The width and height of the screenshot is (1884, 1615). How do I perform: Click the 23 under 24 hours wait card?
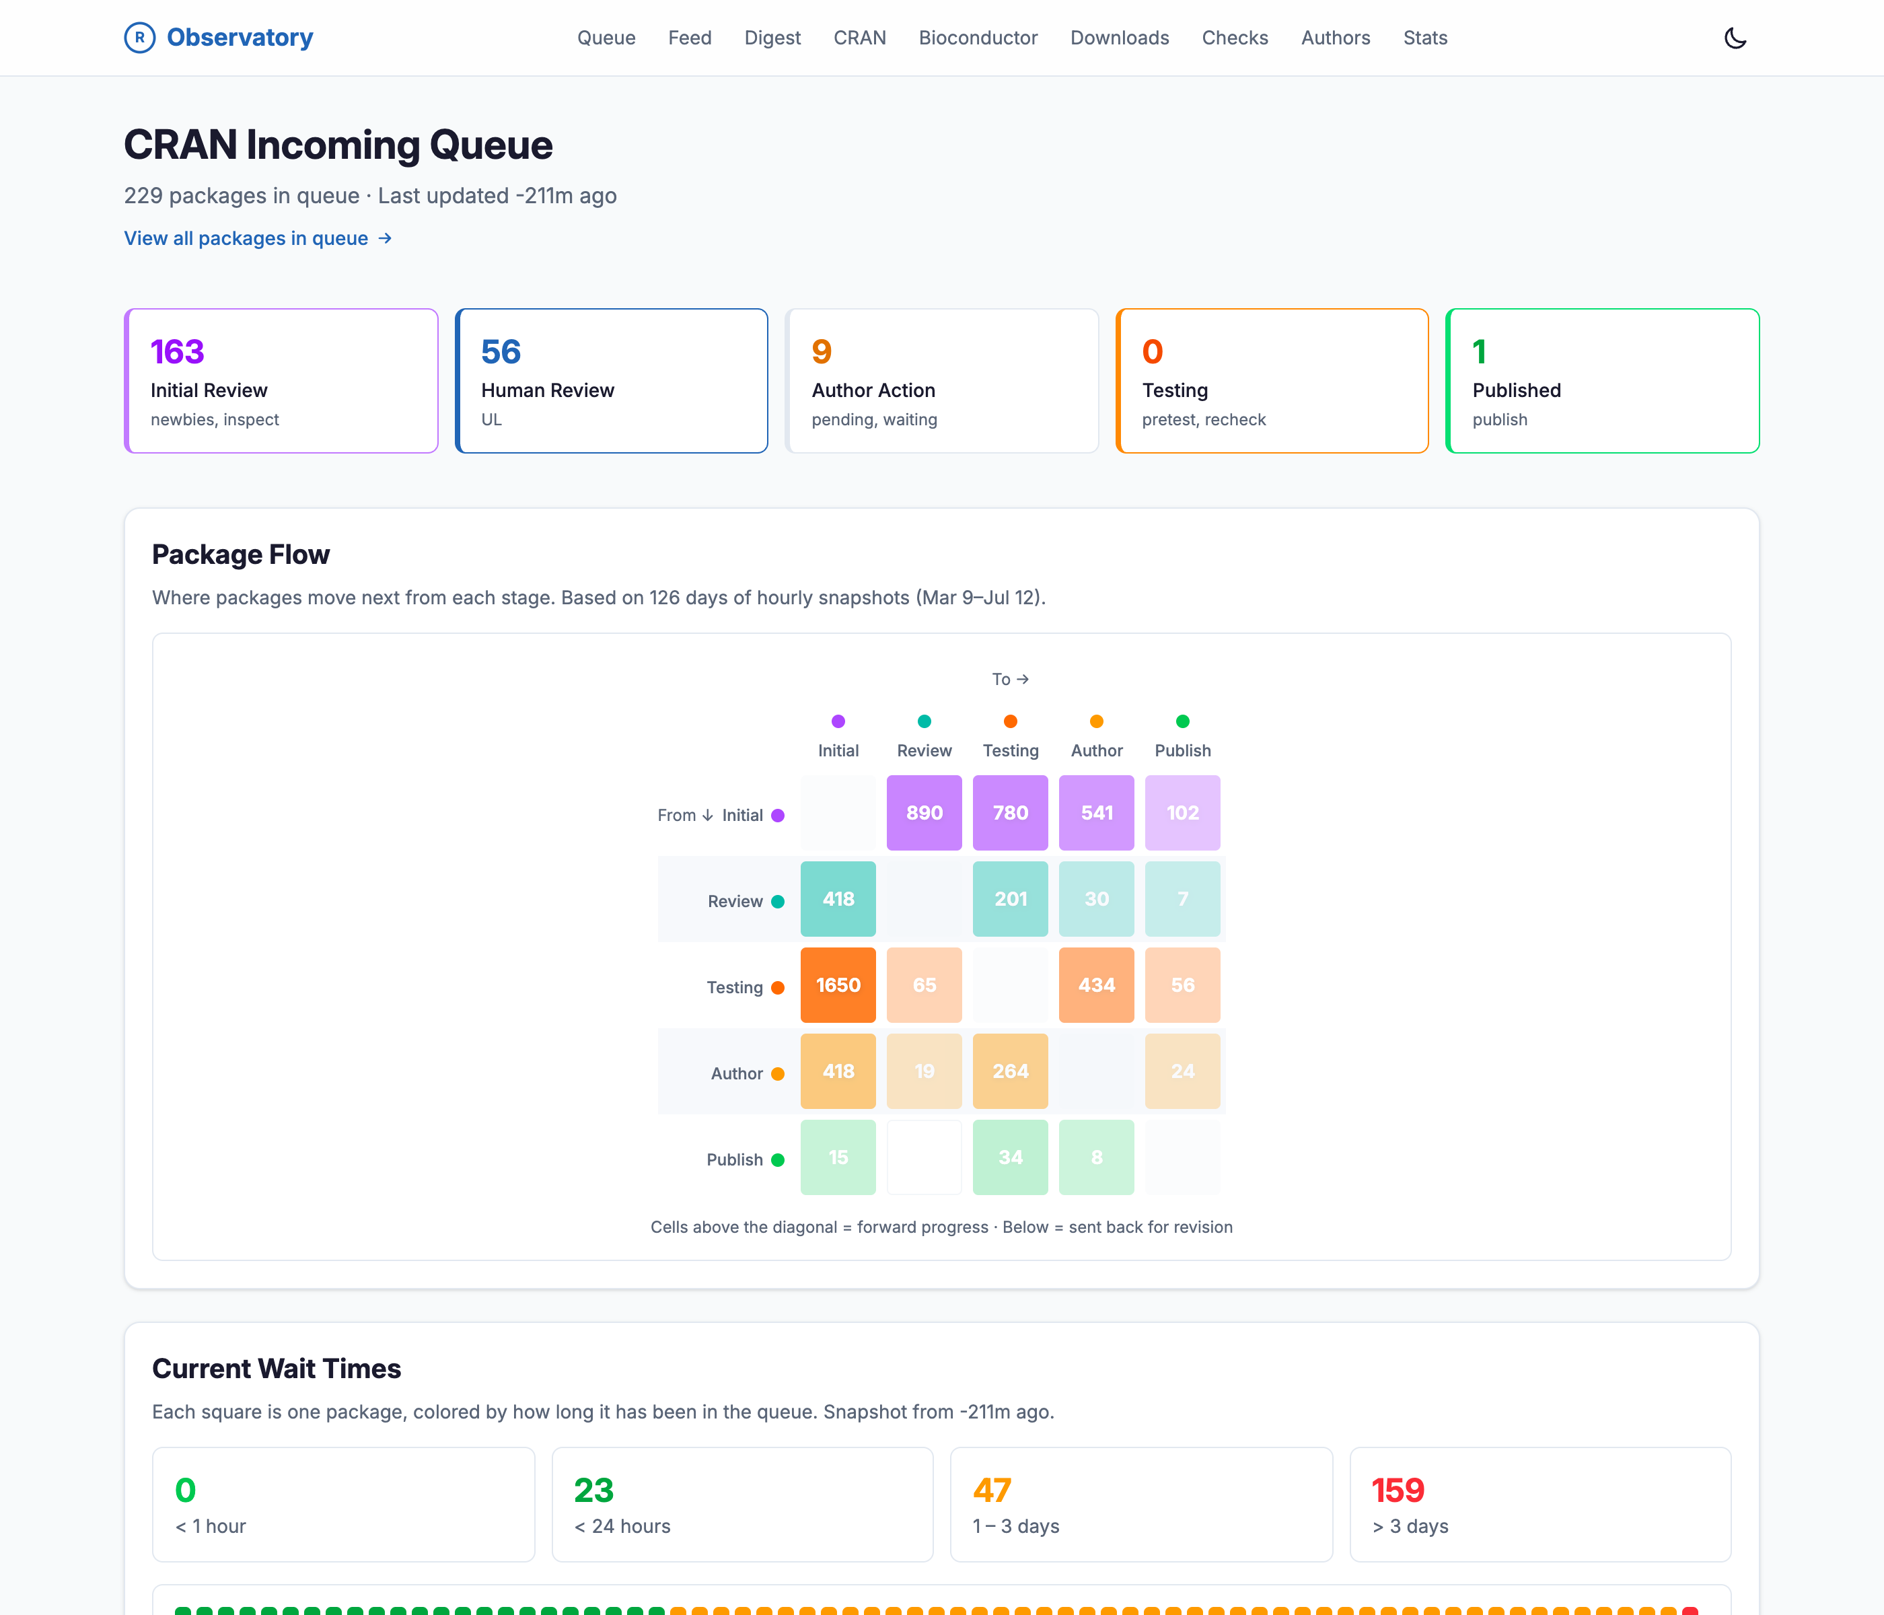pos(743,1504)
